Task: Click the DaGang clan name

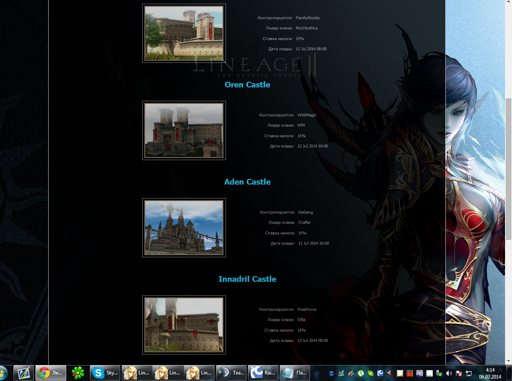Action: 306,212
